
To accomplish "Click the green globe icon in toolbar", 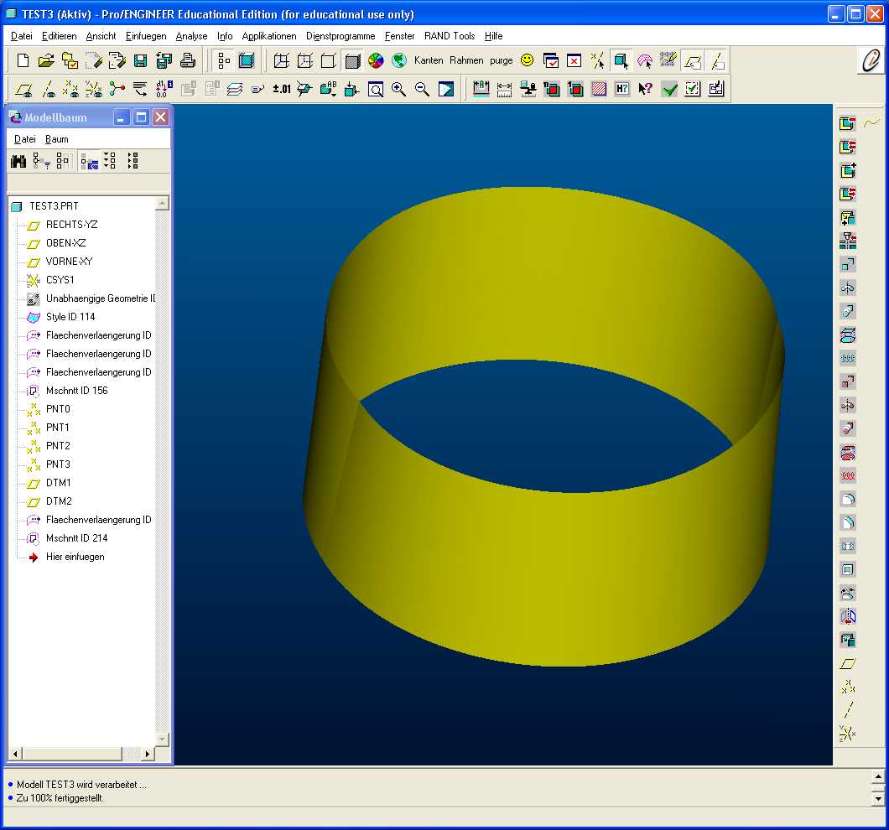I will 399,60.
